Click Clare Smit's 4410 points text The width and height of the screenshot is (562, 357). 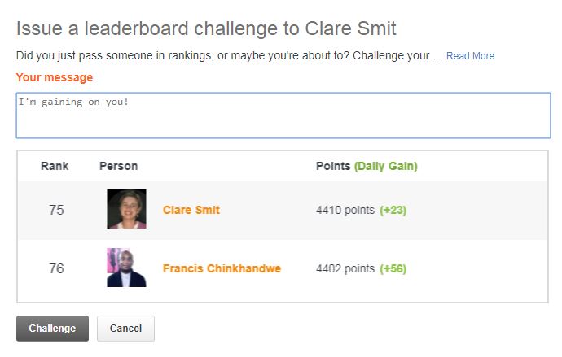(345, 210)
